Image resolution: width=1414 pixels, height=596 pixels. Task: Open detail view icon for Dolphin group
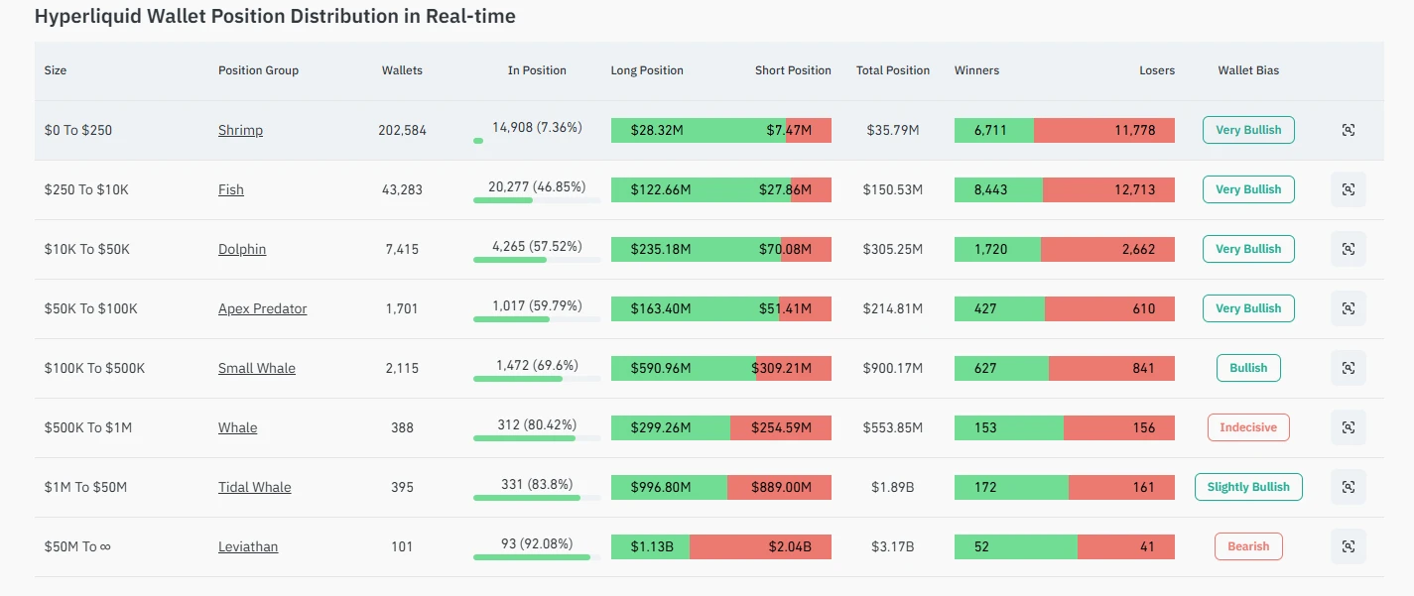click(x=1348, y=249)
